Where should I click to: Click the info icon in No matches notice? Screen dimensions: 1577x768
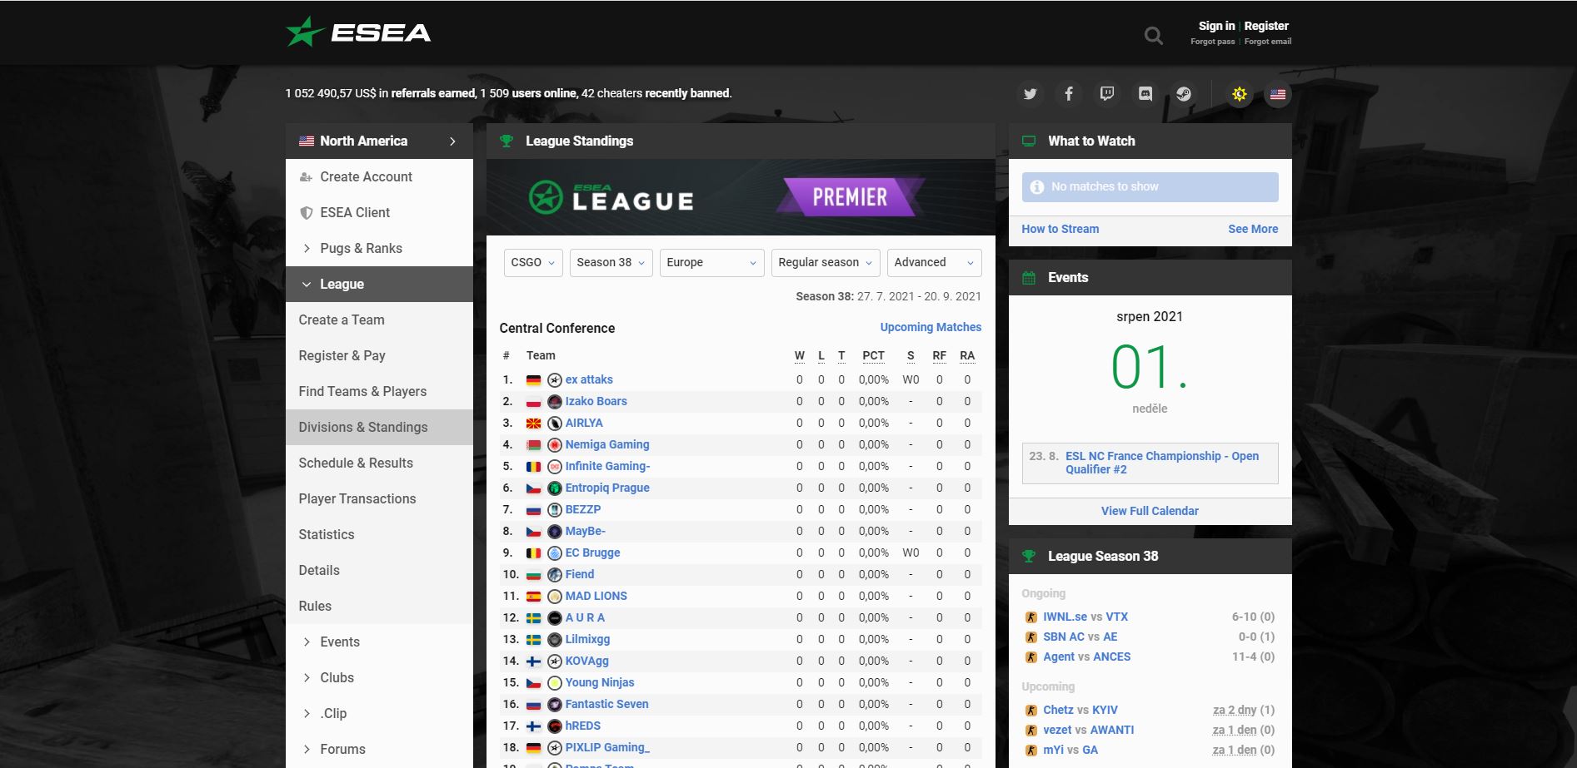coord(1037,187)
